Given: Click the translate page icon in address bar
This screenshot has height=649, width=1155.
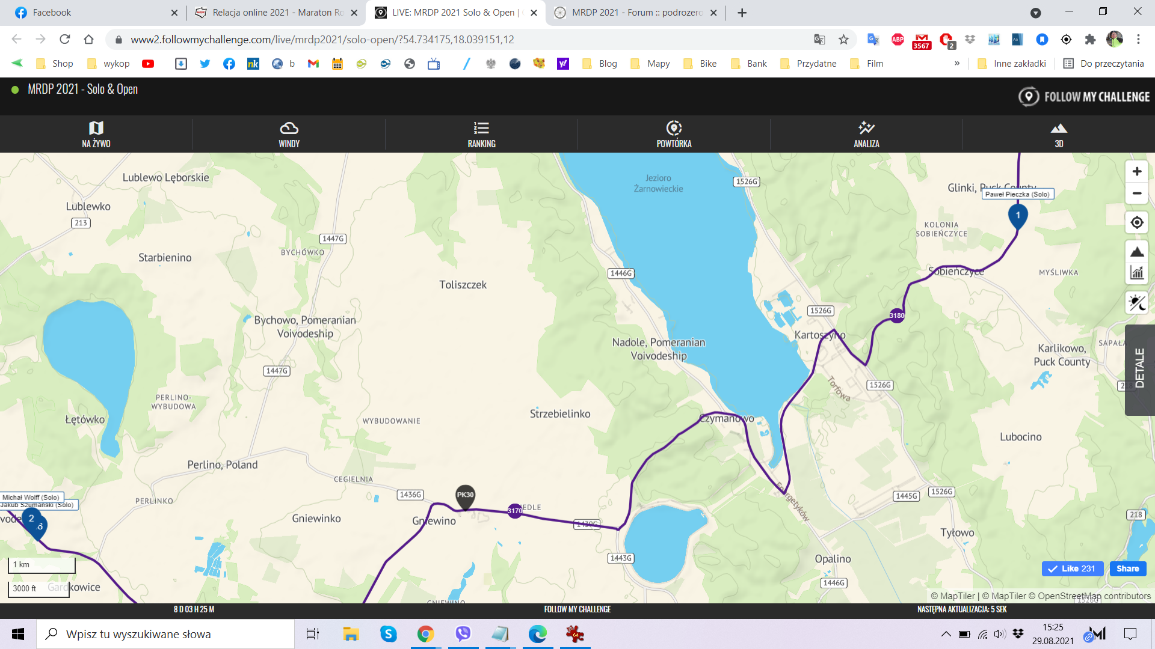Looking at the screenshot, I should (819, 40).
